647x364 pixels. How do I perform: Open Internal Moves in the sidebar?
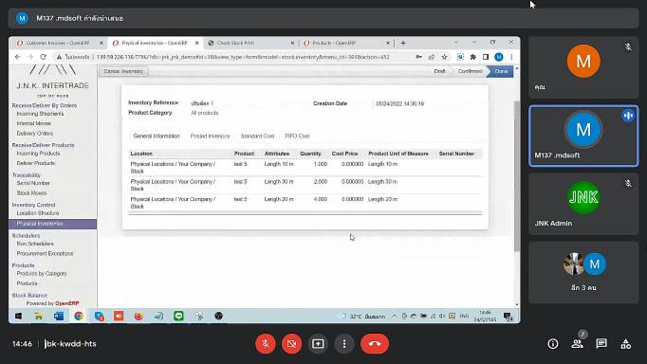(34, 123)
